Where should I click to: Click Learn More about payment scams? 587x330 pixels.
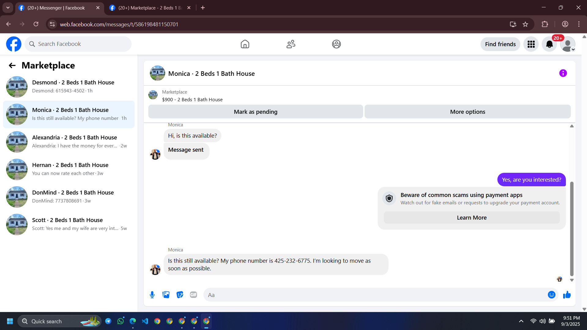pos(471,217)
